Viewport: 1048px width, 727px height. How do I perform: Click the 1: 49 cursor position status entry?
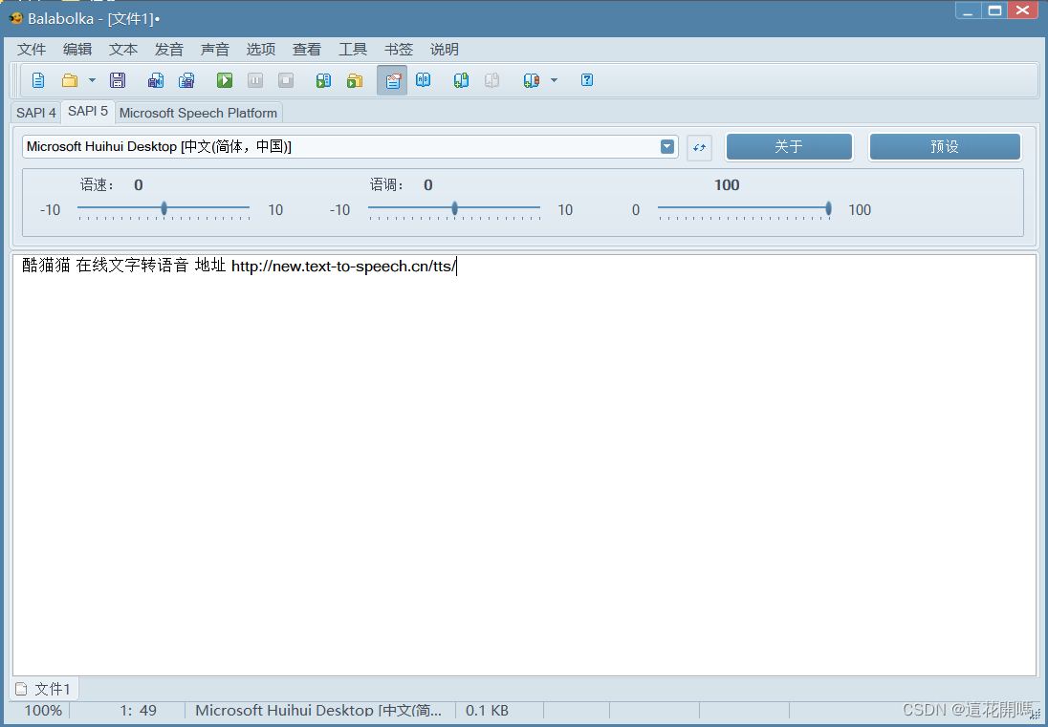click(139, 711)
